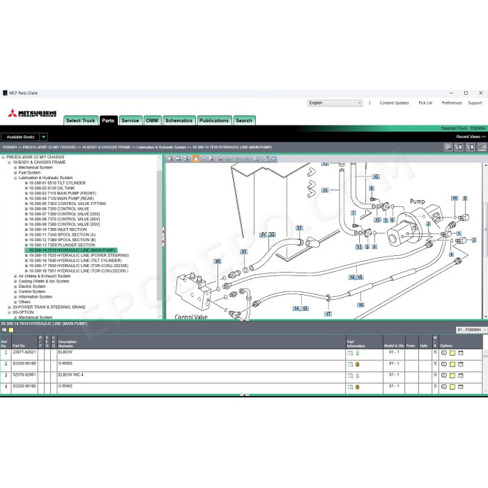Click the navigation tree vertical scrollbar
Screen dimensions: 488x488
tap(160, 236)
